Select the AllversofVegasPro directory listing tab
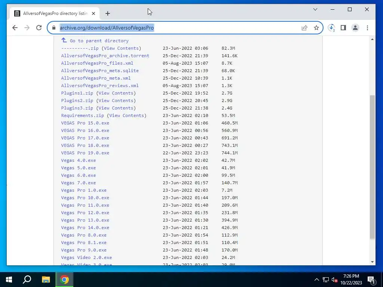This screenshot has height=287, width=383. 55,13
